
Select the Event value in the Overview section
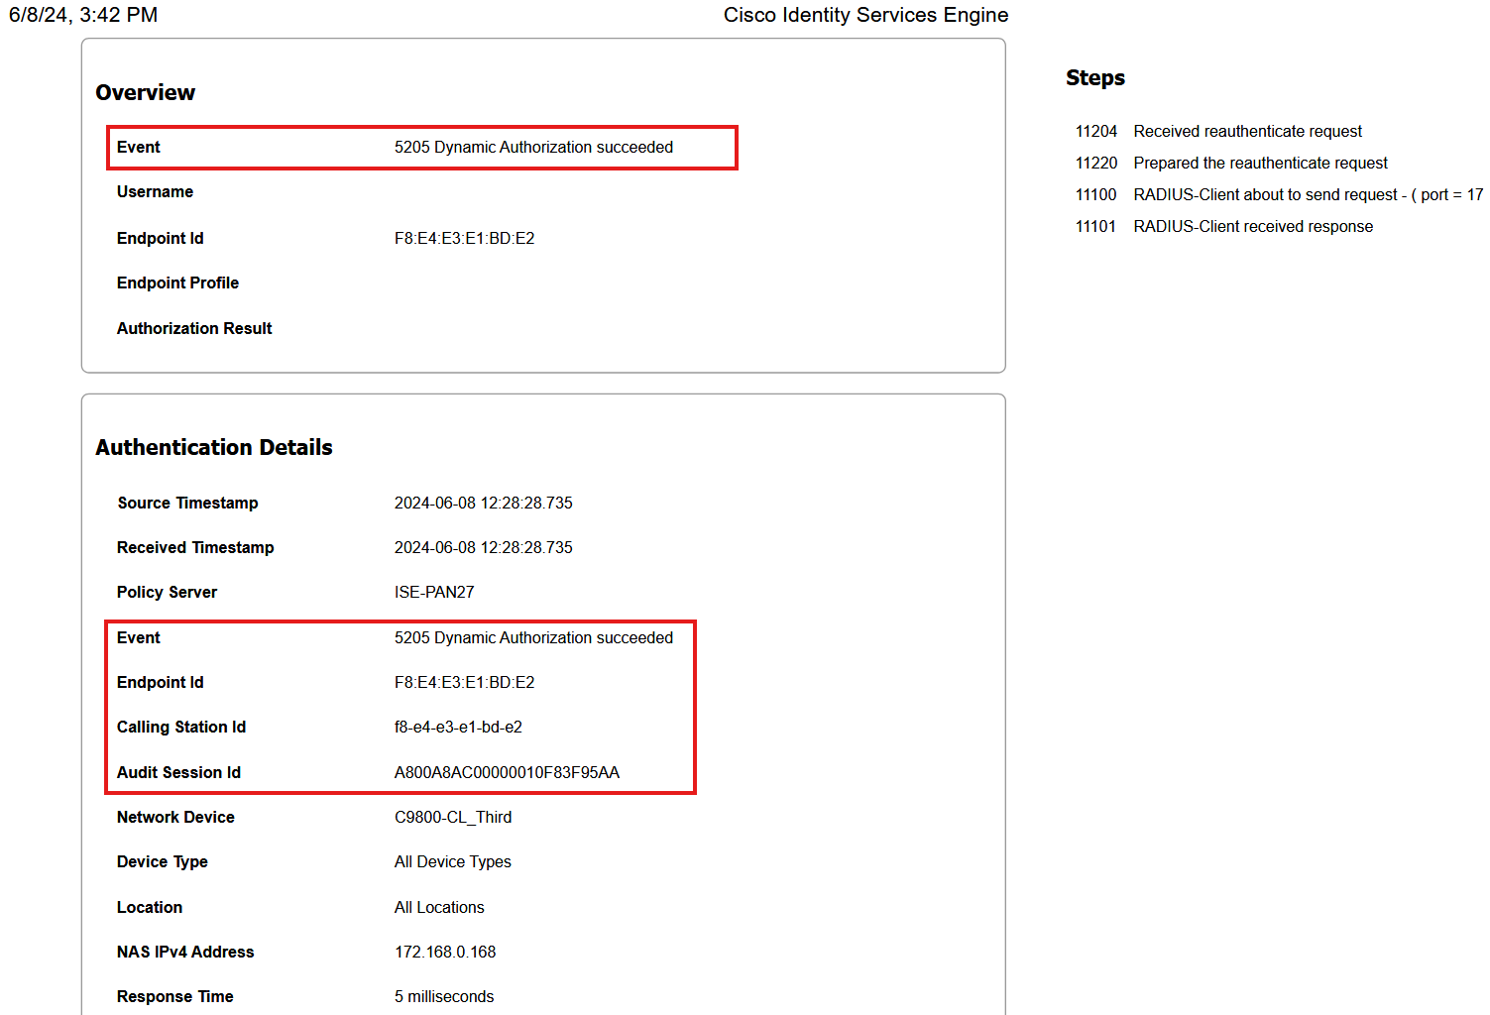pos(533,148)
